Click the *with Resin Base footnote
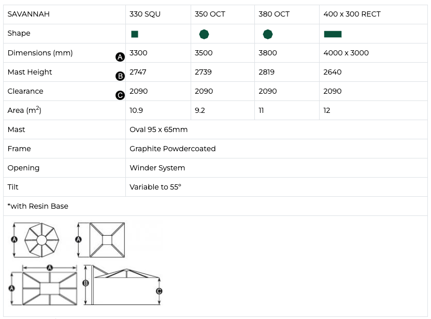This screenshot has height=319, width=431. tap(38, 206)
